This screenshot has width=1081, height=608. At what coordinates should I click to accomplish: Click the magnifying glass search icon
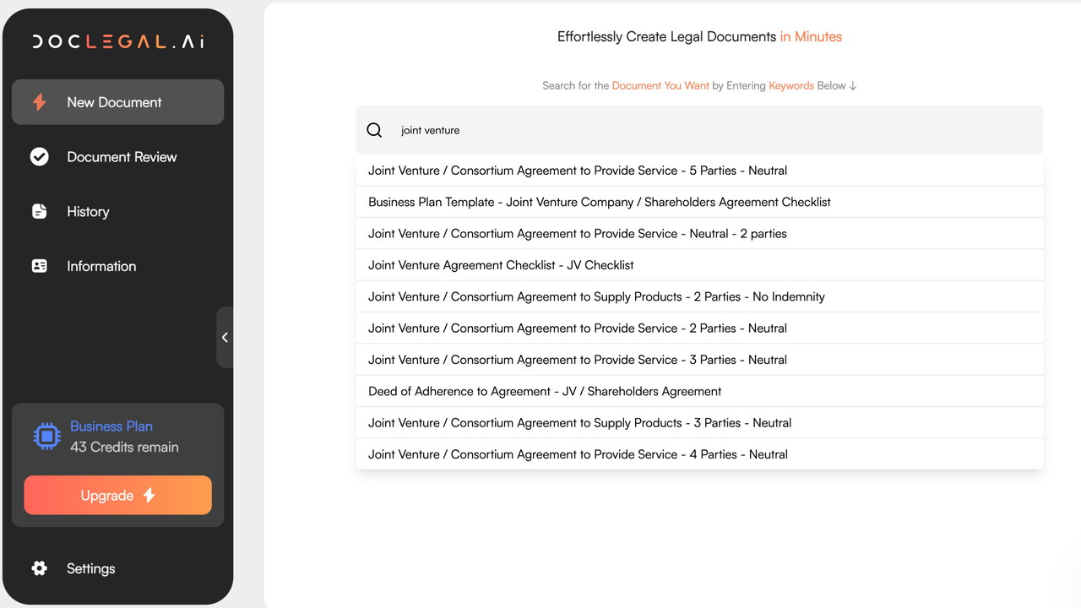[x=374, y=130]
